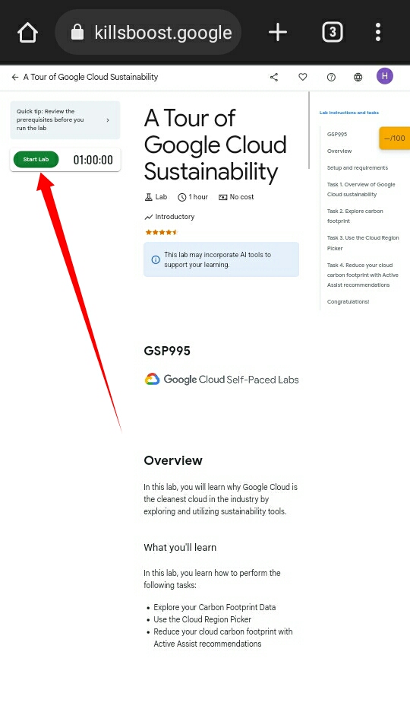410x703 pixels.
Task: Tap the browser home icon
Action: pyautogui.click(x=27, y=32)
